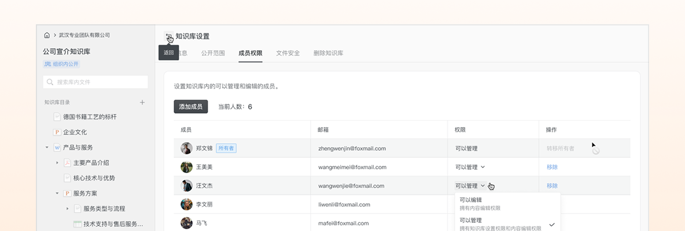Click the 公司宣介知识库 title
Image resolution: width=685 pixels, height=231 pixels.
pos(67,51)
